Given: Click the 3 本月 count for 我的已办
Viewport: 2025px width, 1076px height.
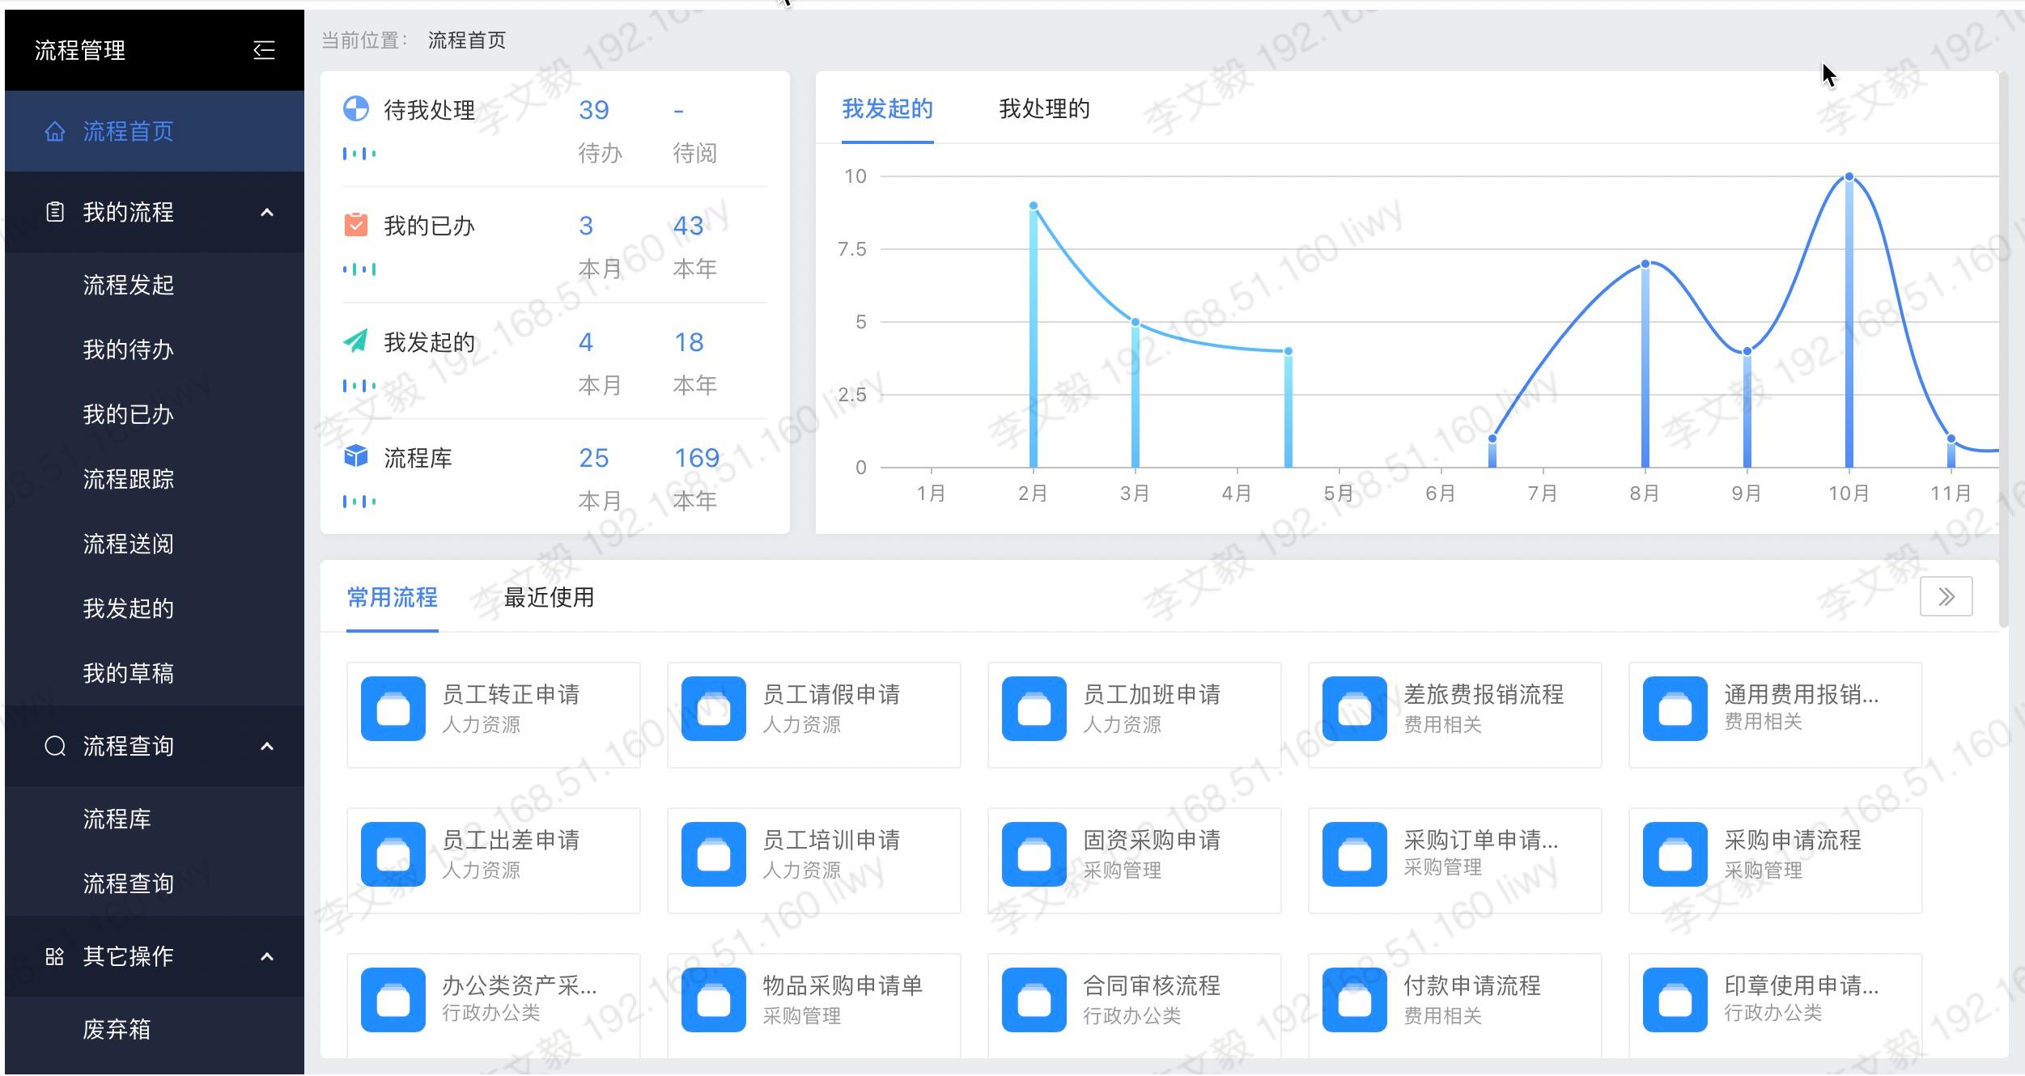Looking at the screenshot, I should coord(586,226).
